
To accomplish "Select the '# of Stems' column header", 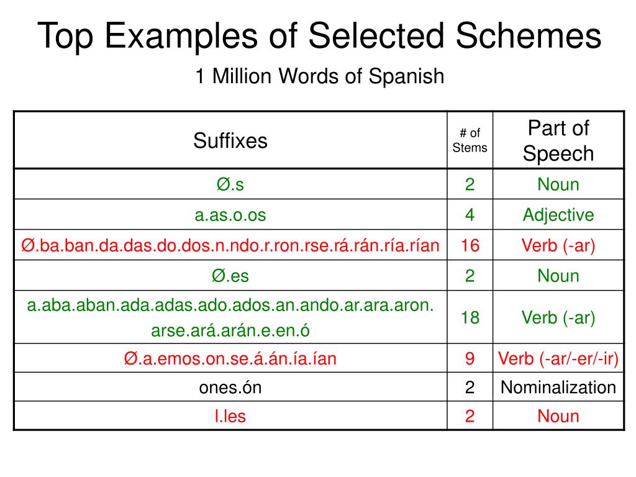I will tap(470, 140).
